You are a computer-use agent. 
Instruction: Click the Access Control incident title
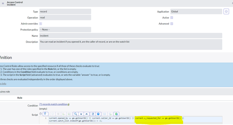click(x=15, y=3)
